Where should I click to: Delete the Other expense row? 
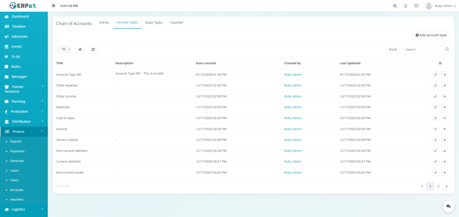coord(444,85)
